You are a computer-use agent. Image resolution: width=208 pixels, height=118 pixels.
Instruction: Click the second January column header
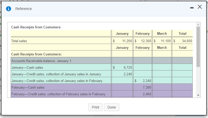[x=122, y=48]
